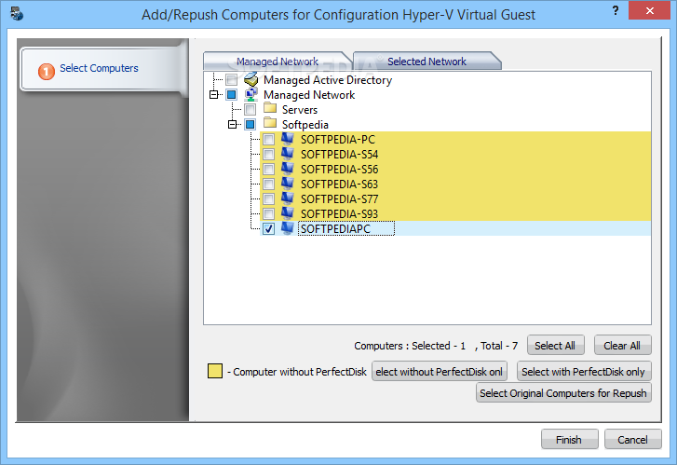The image size is (677, 465).
Task: Select the SOFTPEDIA-S56 row label
Action: pos(339,170)
